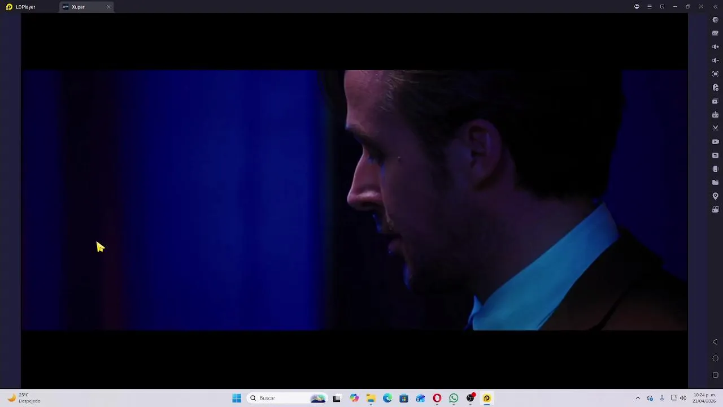Start video recording from sidebar
Image resolution: width=723 pixels, height=407 pixels.
point(715,142)
